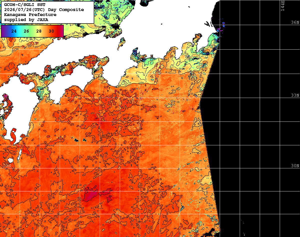Select the purple end of temperature colorbar
The width and height of the screenshot is (300, 237).
[x=3, y=31]
